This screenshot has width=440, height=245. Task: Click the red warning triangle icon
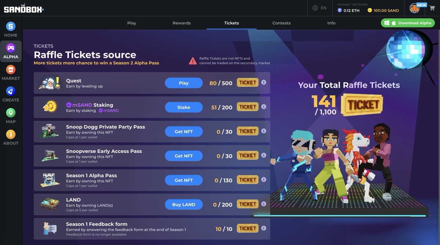193,61
